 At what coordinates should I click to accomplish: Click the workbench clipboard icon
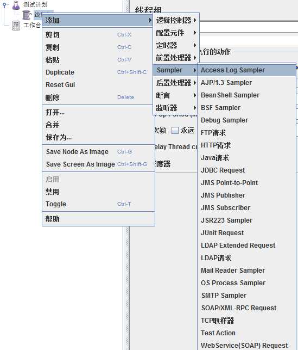click(16, 26)
